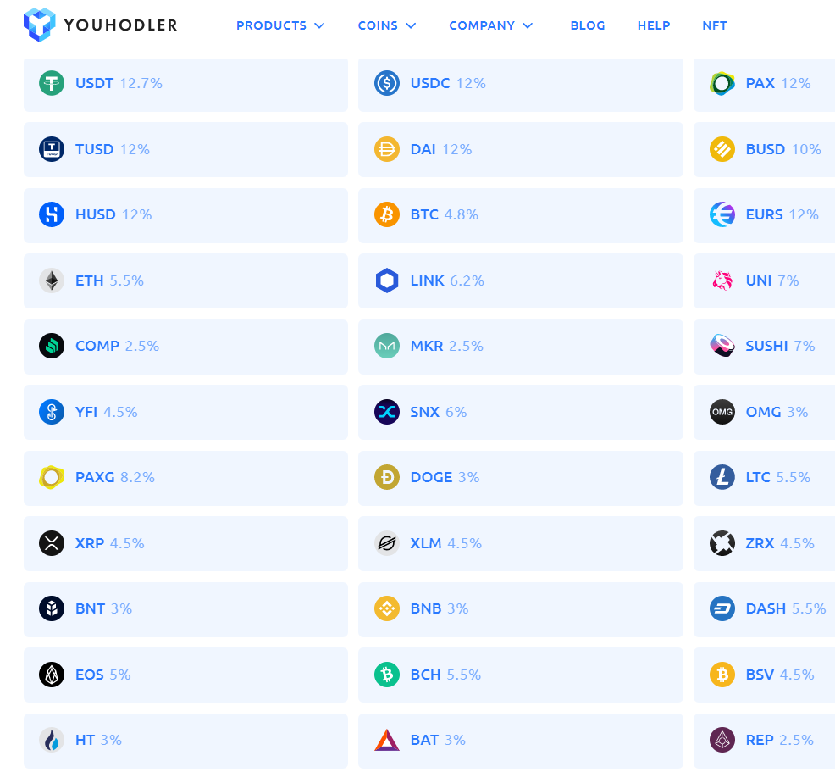The height and width of the screenshot is (772, 835).
Task: Click the XRP black circle icon
Action: 52,543
